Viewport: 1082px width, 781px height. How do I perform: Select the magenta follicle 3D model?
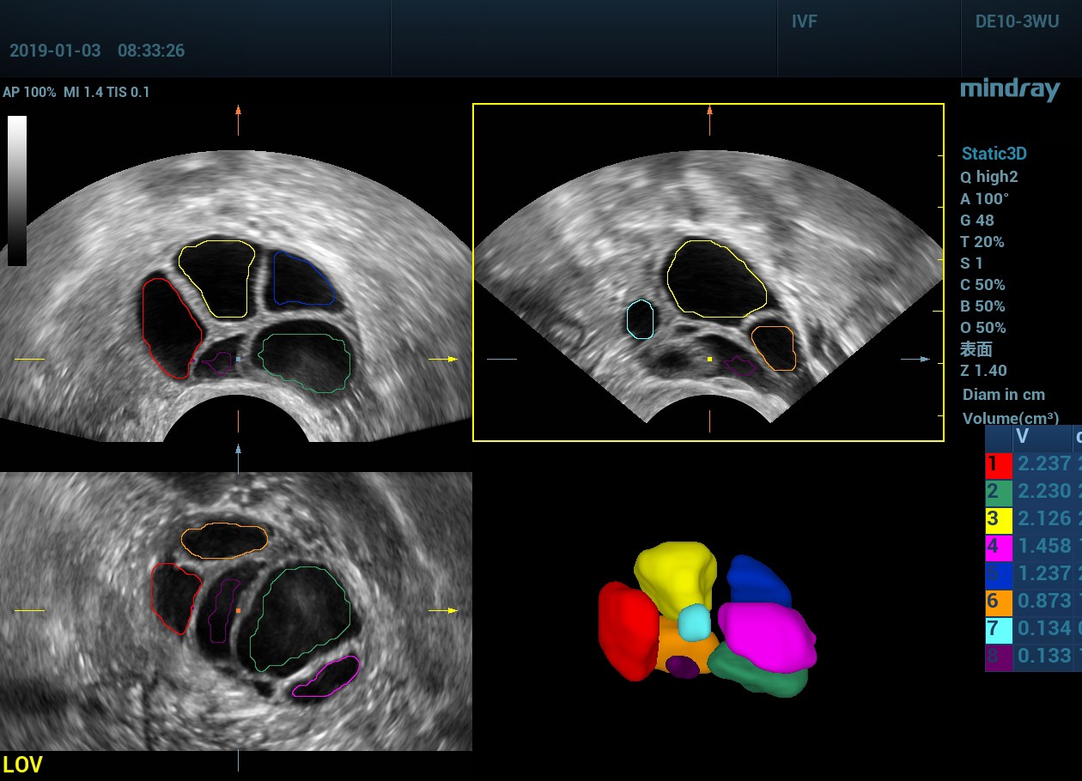coord(767,635)
